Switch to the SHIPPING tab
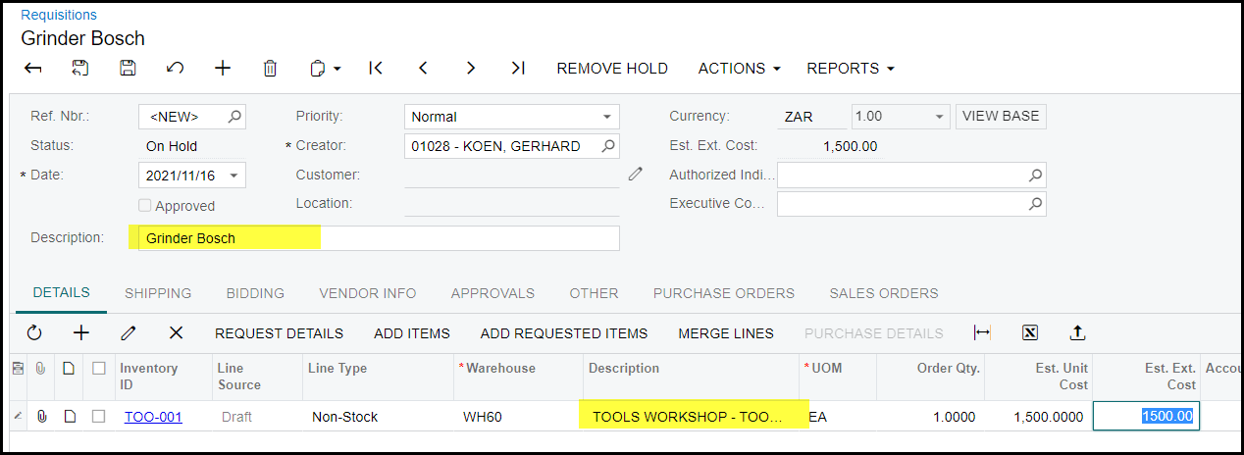 pos(158,293)
